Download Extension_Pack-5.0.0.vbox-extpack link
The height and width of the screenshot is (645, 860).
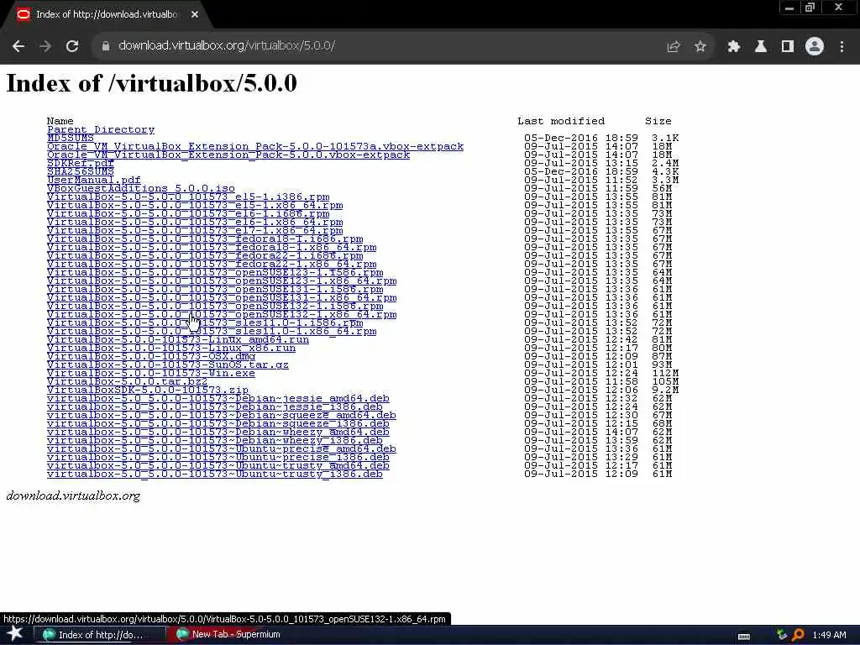click(x=228, y=155)
